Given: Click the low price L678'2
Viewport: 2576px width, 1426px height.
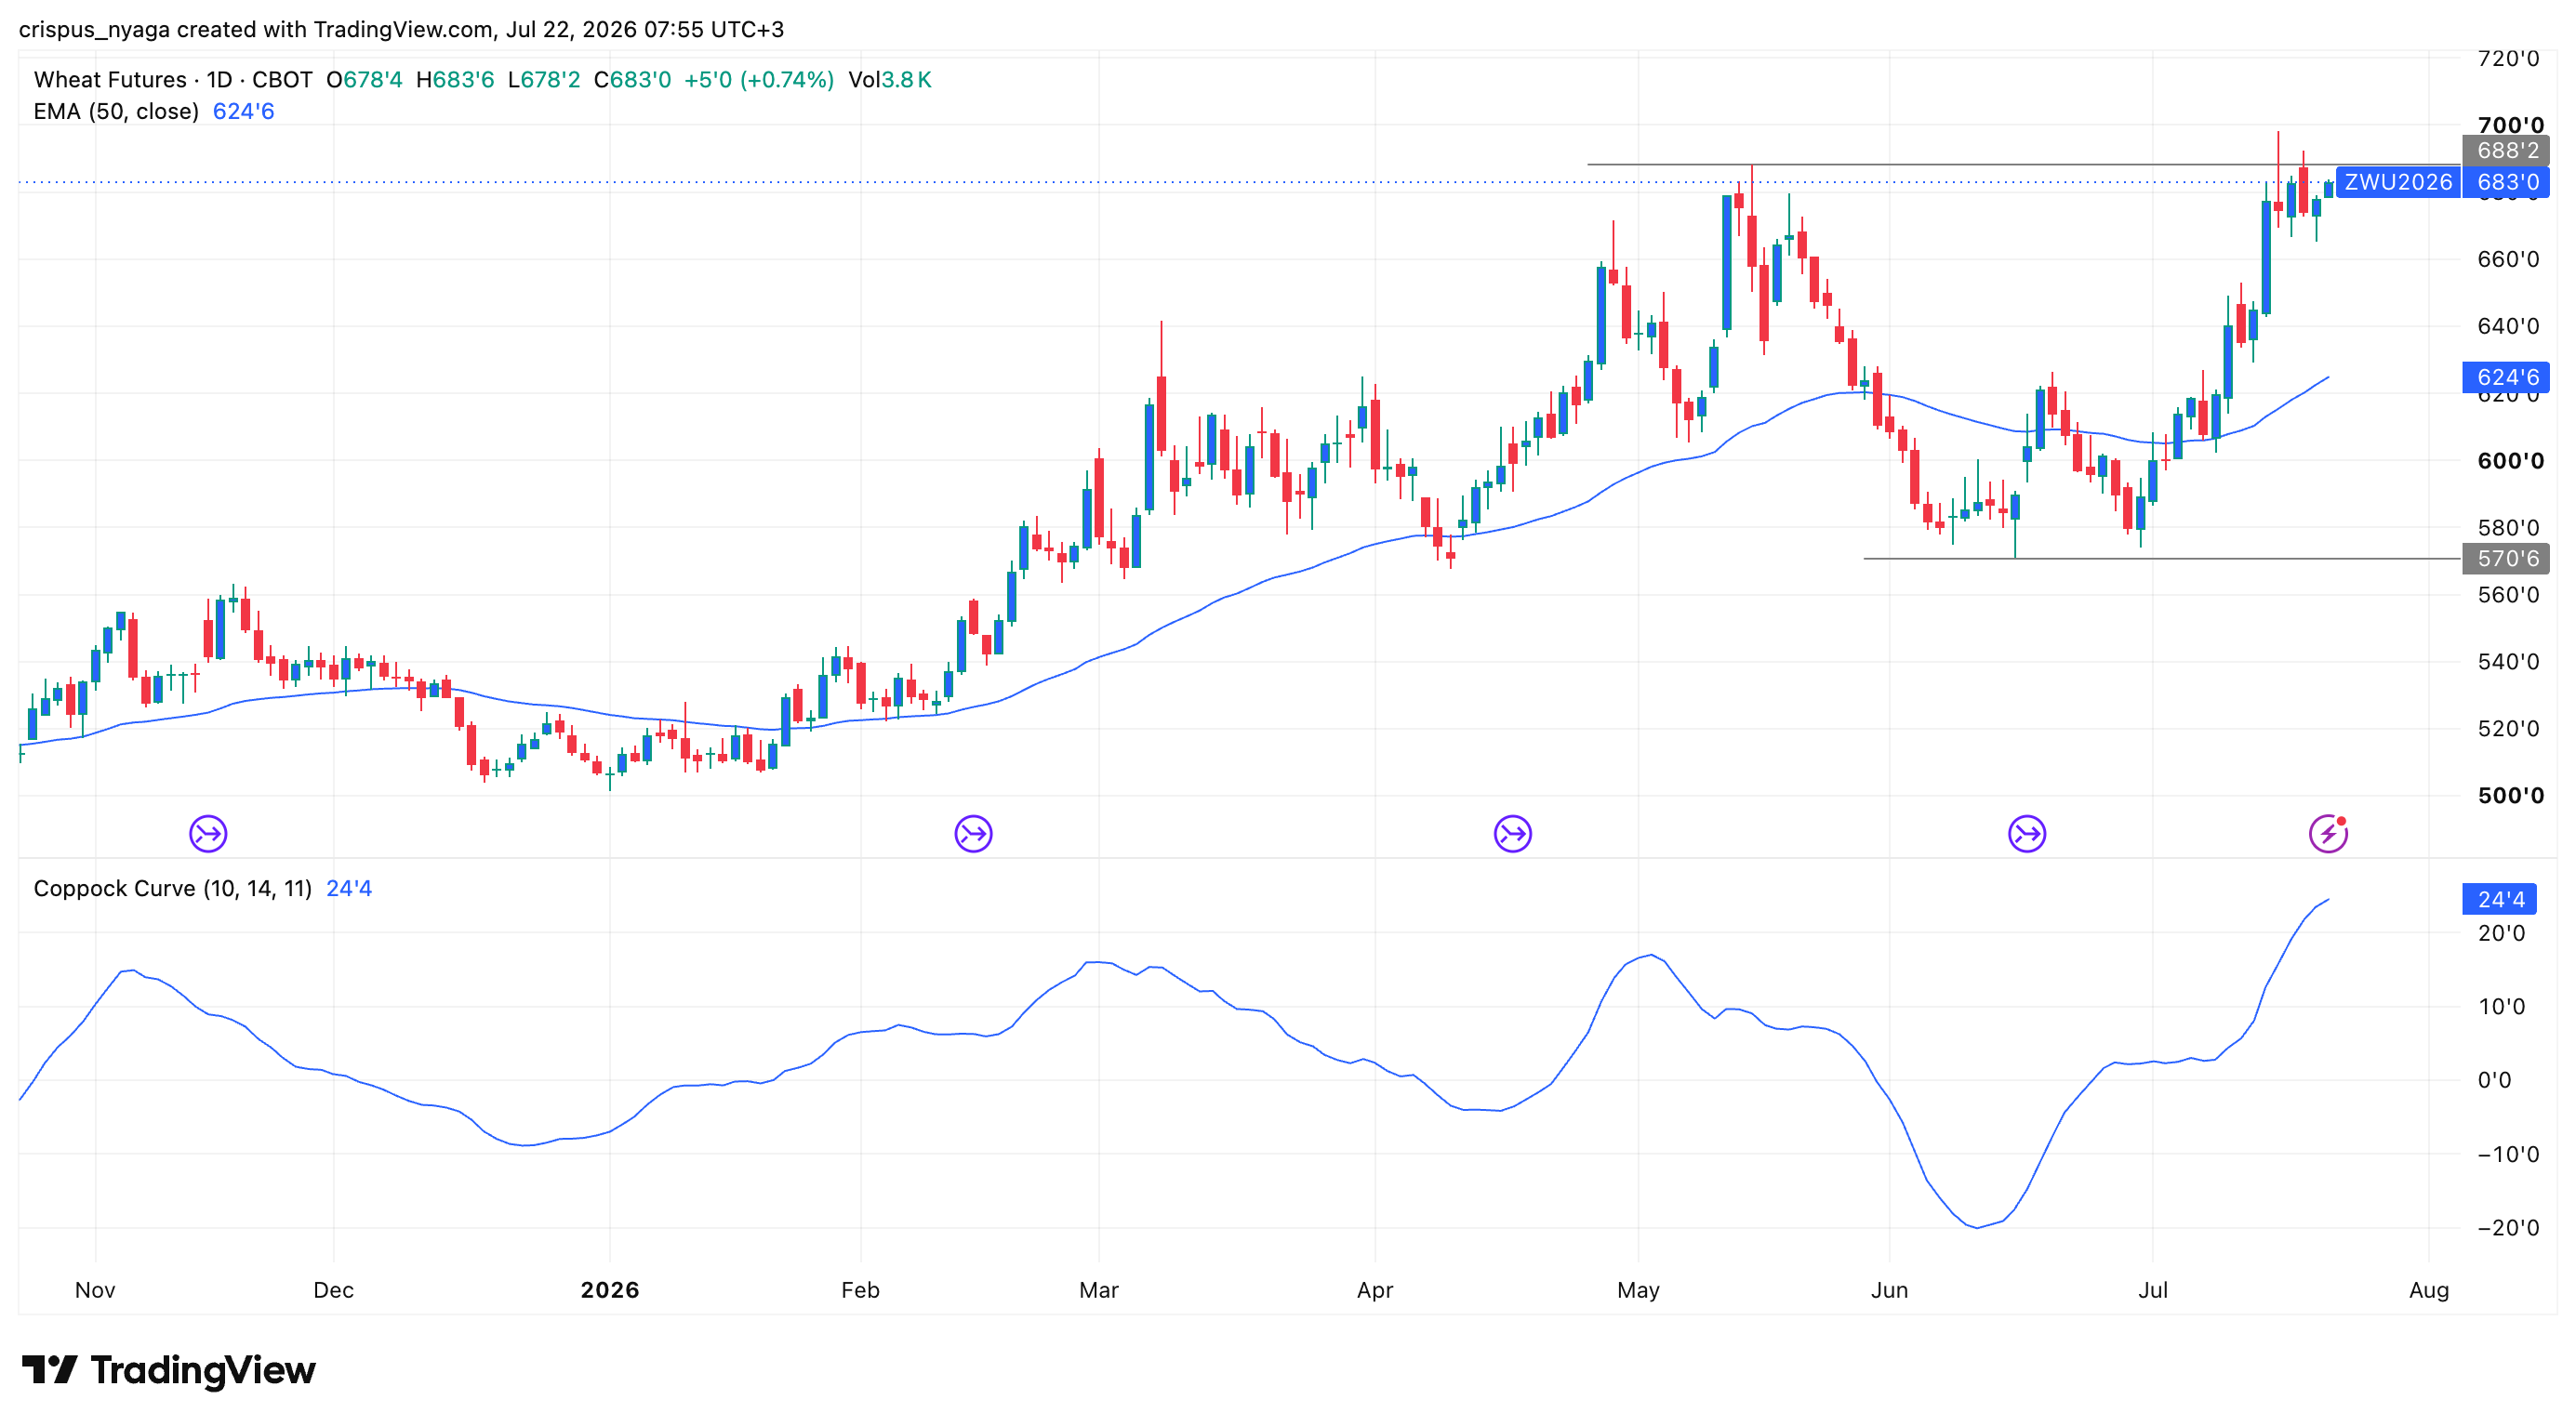Looking at the screenshot, I should 544,80.
